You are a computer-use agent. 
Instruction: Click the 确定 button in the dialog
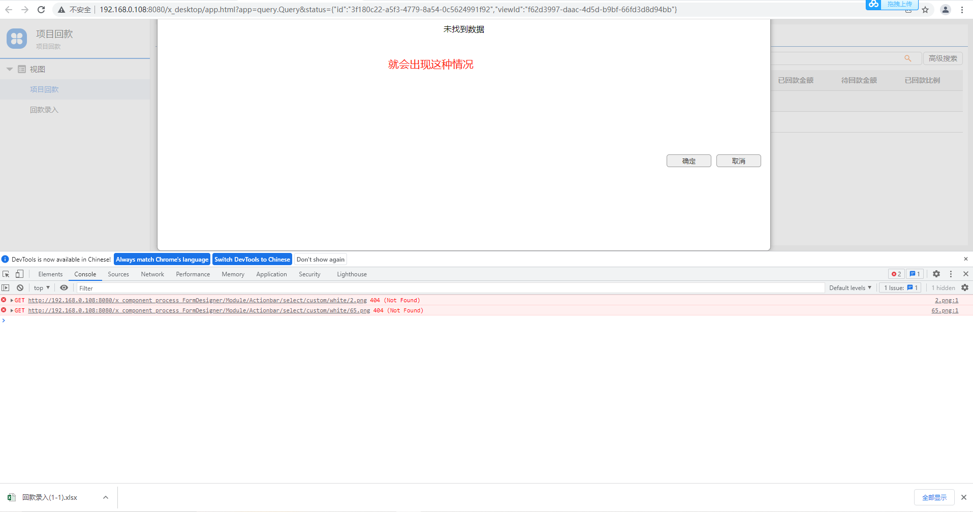point(688,161)
